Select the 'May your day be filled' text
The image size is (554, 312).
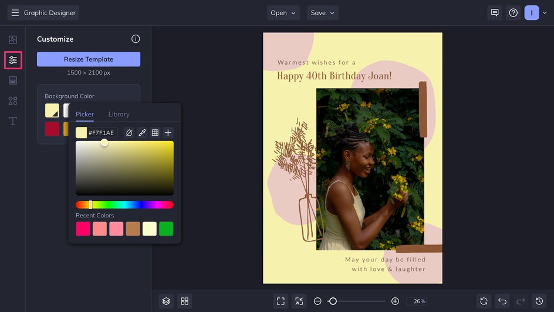point(386,259)
